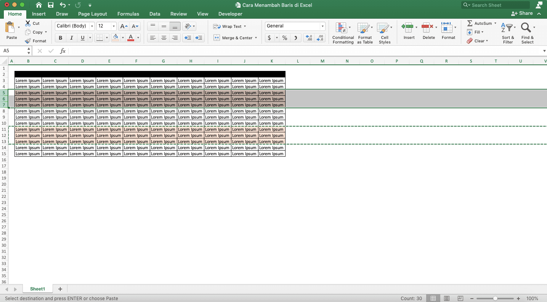Open the font name dropdown
Image resolution: width=547 pixels, height=302 pixels.
(x=92, y=26)
